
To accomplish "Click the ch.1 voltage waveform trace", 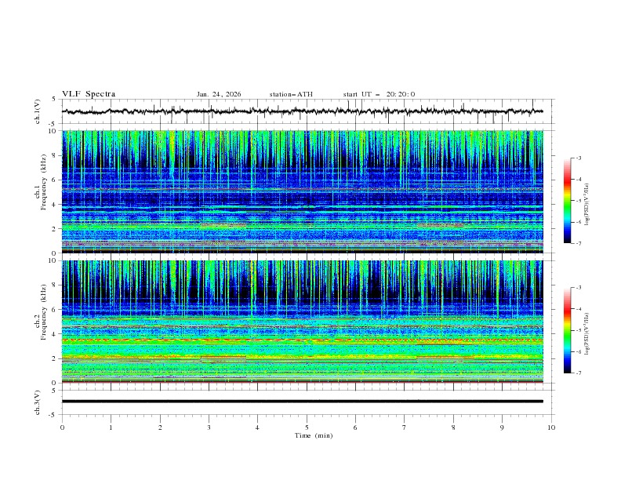I will (x=302, y=111).
